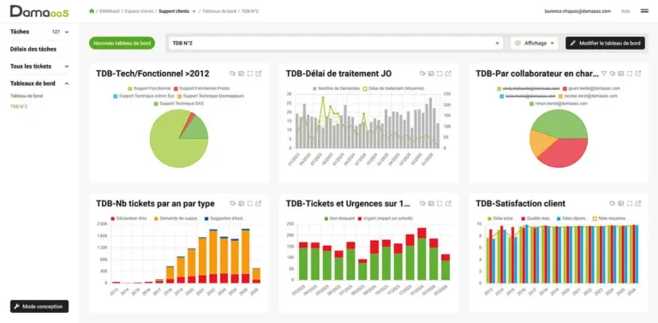
Task: Click Modifier le tableau de bord button
Action: [x=605, y=43]
